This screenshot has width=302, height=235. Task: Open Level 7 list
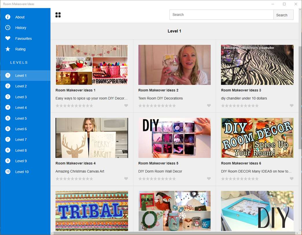(x=25, y=140)
